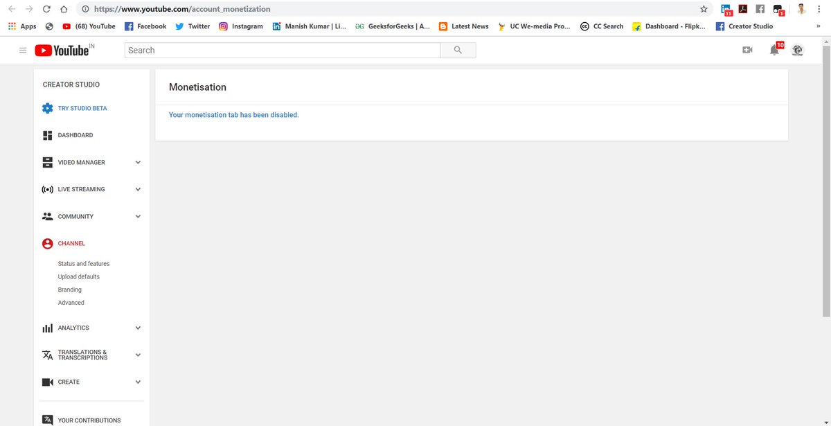
Task: Open the Advanced channel settings
Action: click(71, 303)
